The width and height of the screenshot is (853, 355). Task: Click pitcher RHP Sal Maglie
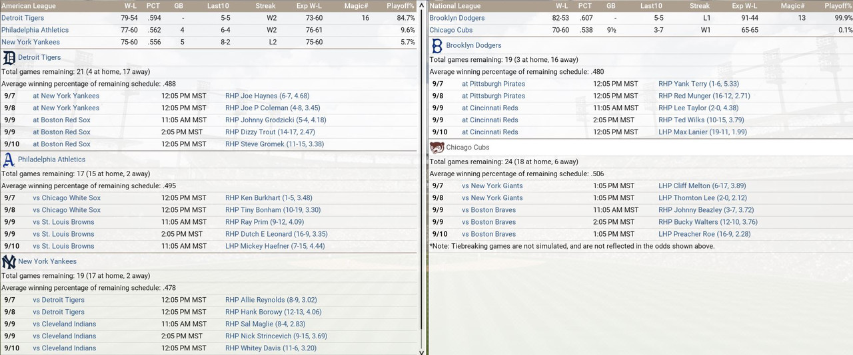[265, 324]
